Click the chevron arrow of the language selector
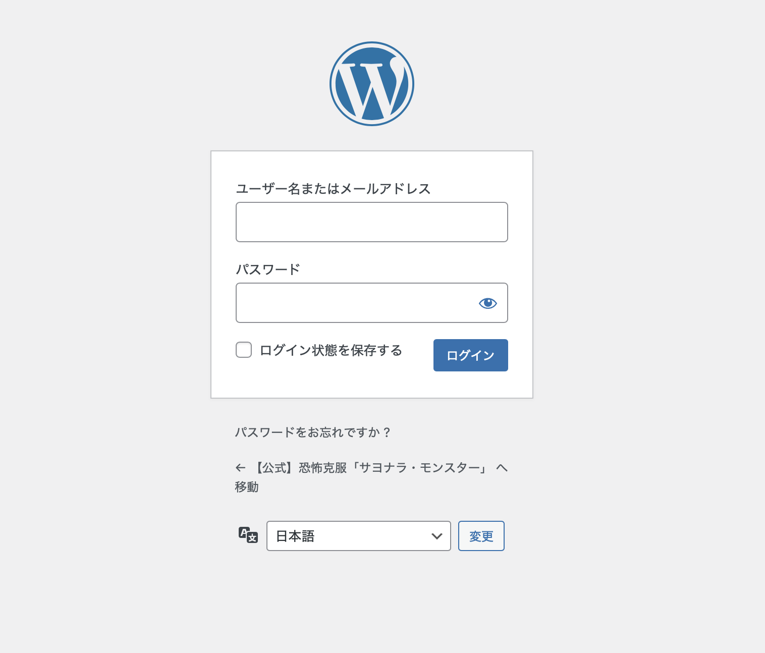The height and width of the screenshot is (653, 765). coord(436,536)
